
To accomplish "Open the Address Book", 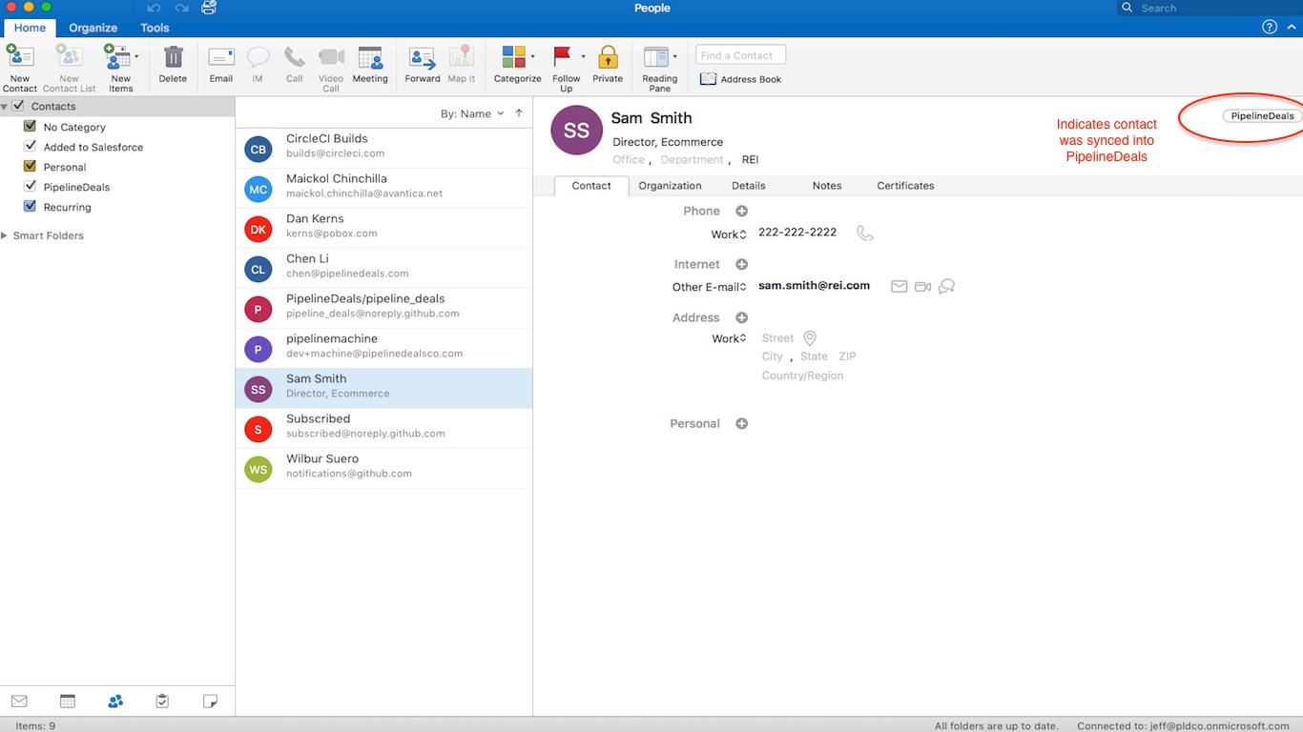I will pyautogui.click(x=740, y=79).
